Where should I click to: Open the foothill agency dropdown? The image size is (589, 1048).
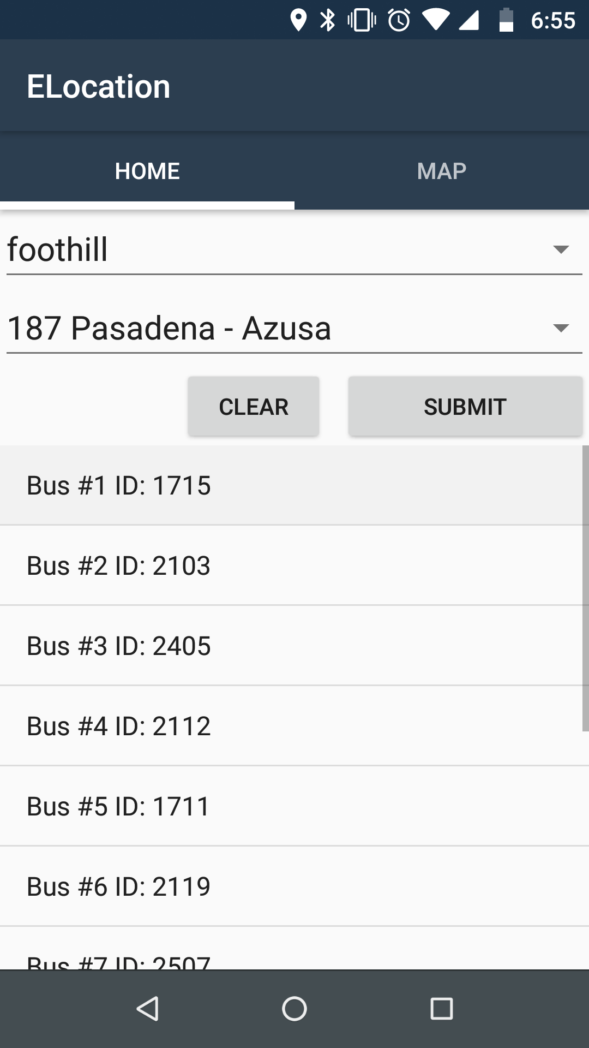point(294,250)
